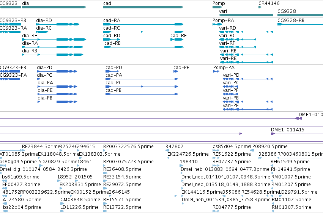Select the RE15571.5prime EST label
This screenshot has width=323, height=213.
pyautogui.click(x=122, y=200)
